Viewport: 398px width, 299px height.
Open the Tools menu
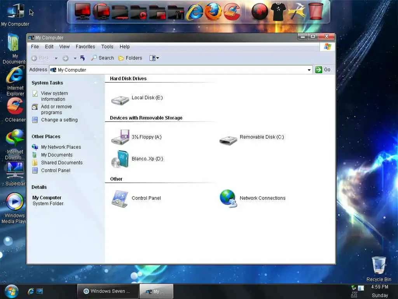(107, 47)
